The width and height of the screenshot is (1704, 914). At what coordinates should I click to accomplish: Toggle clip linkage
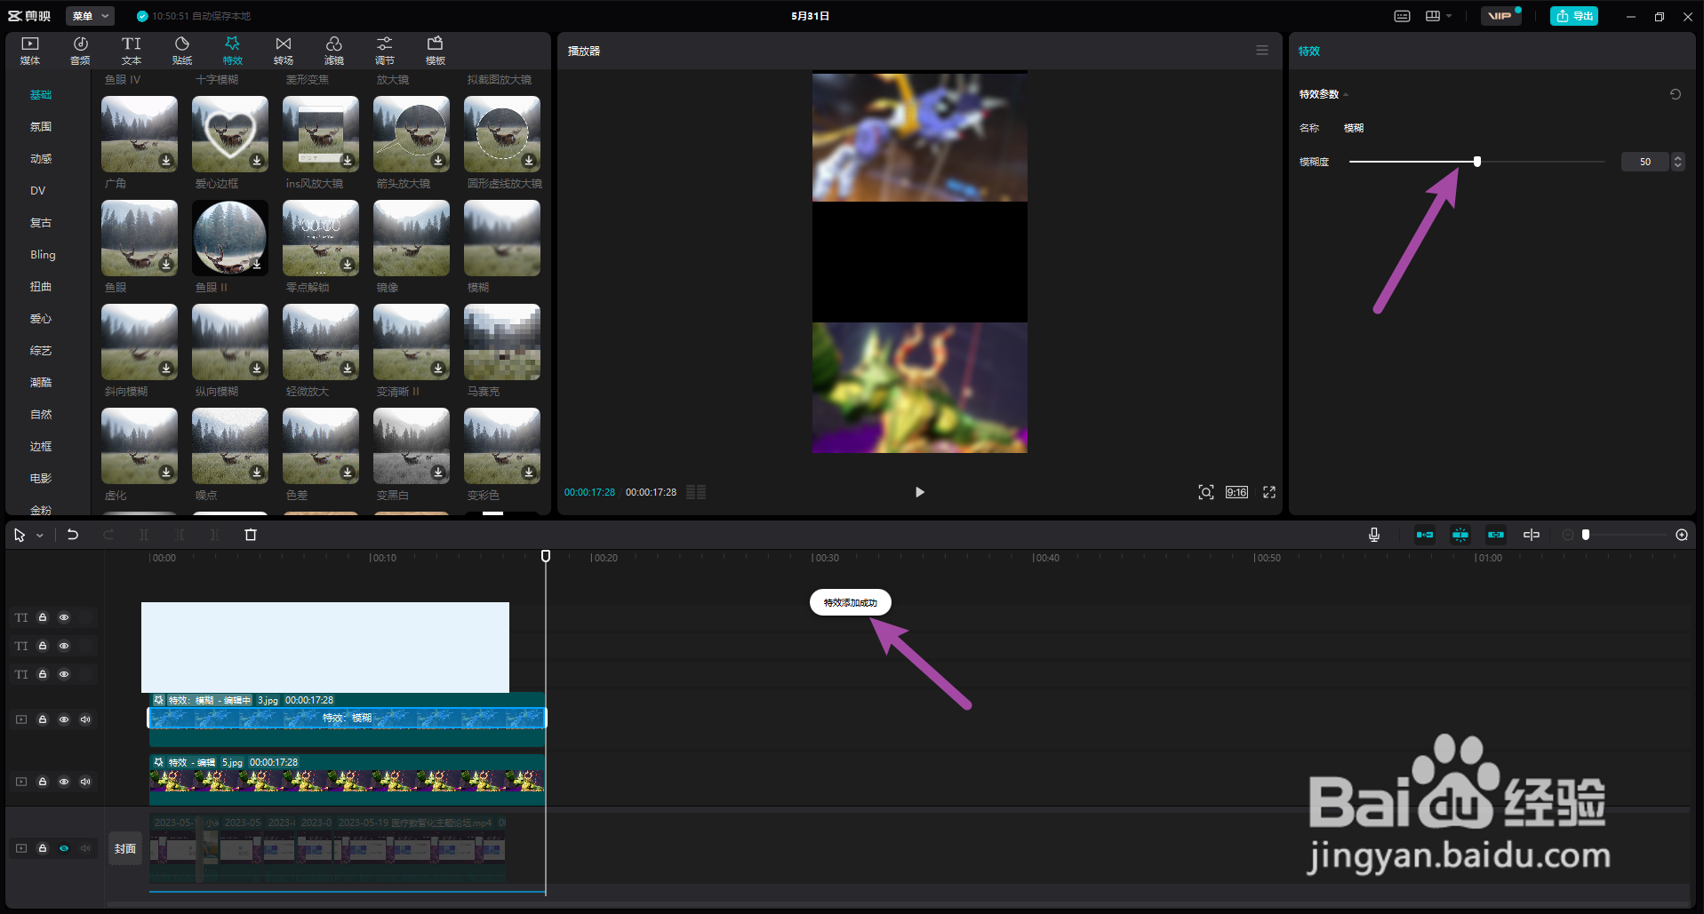[x=1496, y=535]
